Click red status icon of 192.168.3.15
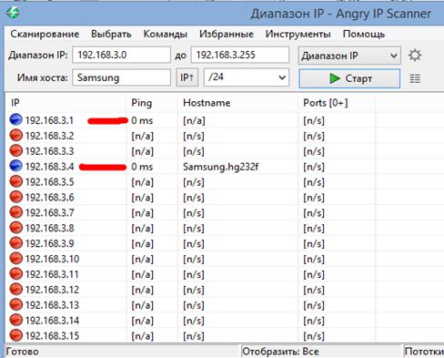The image size is (444, 358). coord(15,335)
